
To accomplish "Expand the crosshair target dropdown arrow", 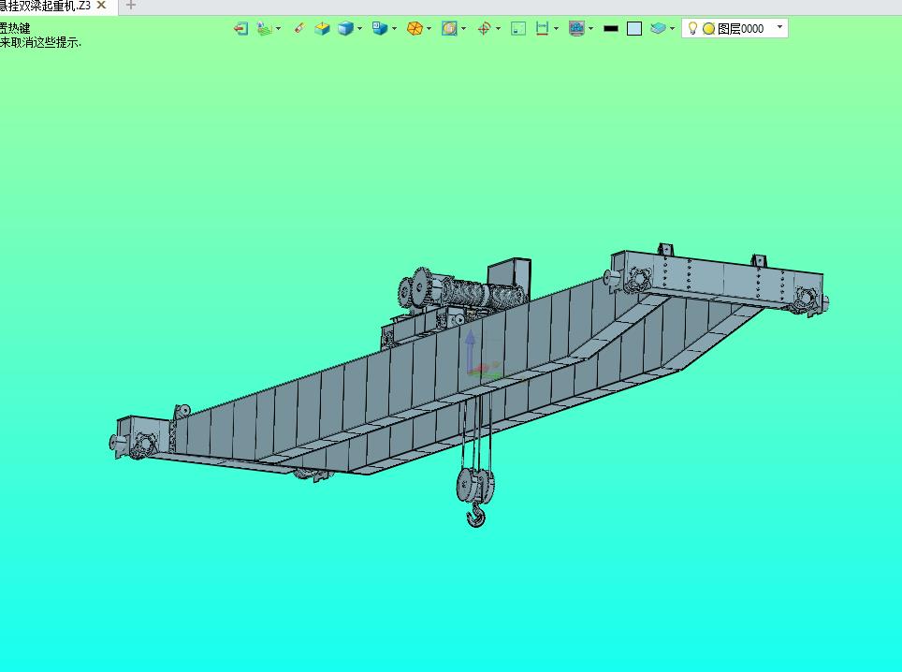I will point(498,28).
